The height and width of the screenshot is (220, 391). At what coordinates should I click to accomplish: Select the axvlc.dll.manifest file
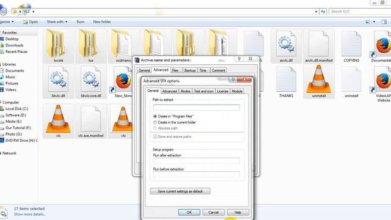coord(319,46)
